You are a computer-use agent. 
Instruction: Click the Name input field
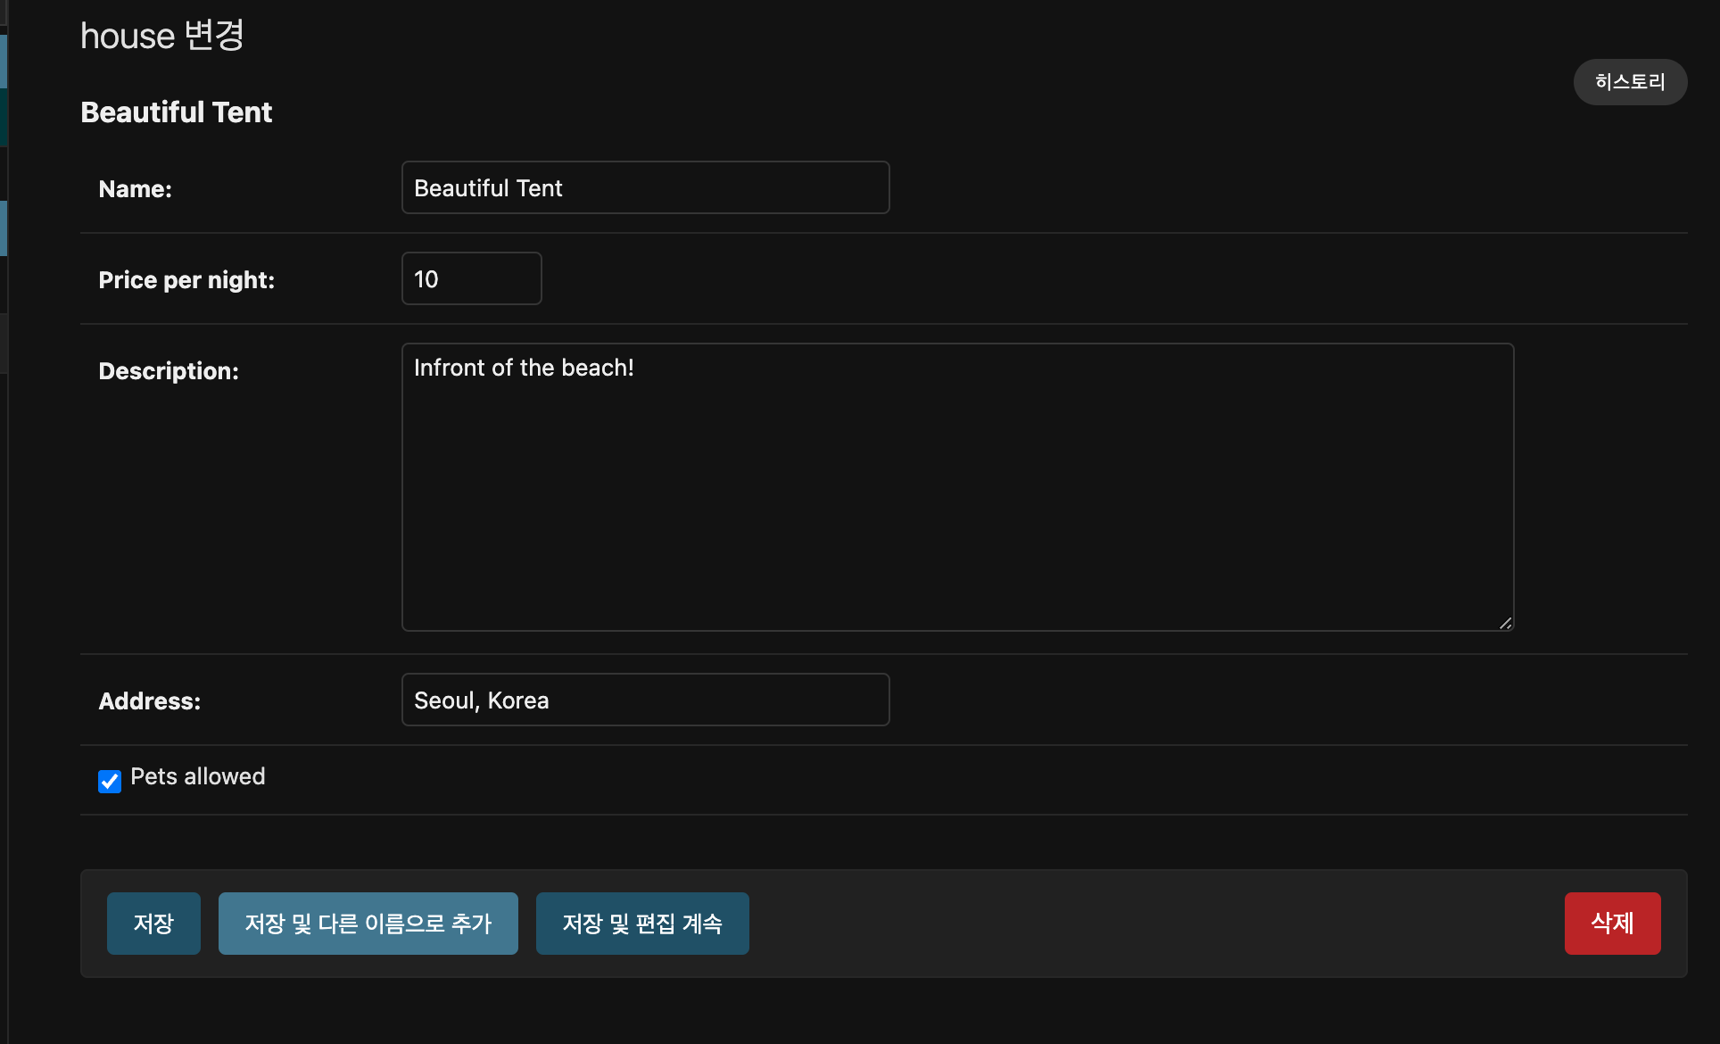click(x=645, y=187)
